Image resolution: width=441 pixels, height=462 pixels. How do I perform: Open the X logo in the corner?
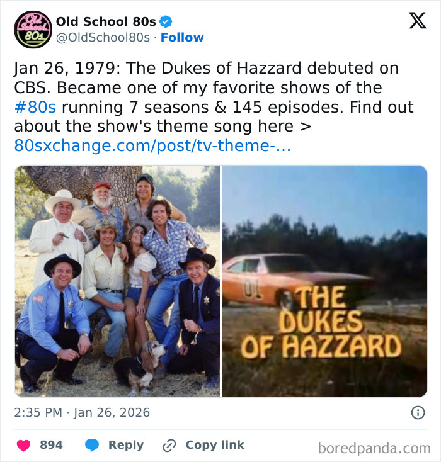point(417,21)
